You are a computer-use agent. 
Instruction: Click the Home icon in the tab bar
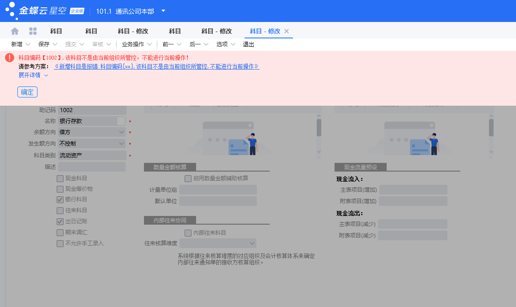pos(15,31)
